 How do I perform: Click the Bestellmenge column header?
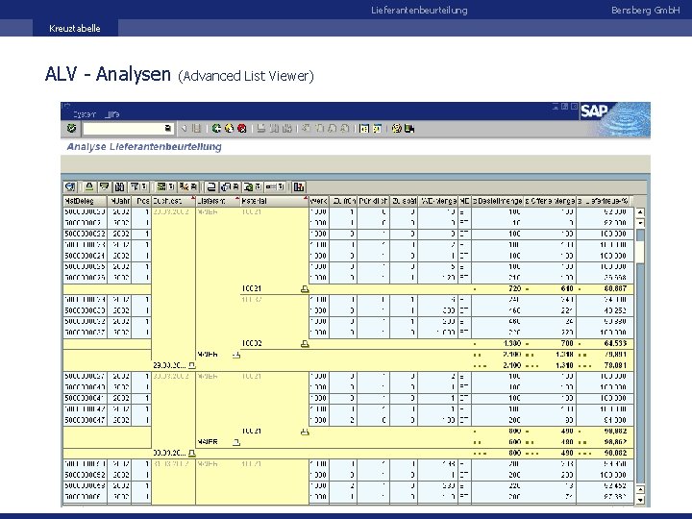click(x=498, y=201)
